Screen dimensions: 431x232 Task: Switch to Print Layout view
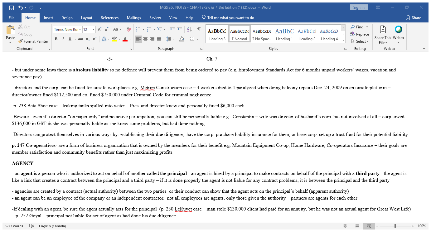click(x=357, y=226)
